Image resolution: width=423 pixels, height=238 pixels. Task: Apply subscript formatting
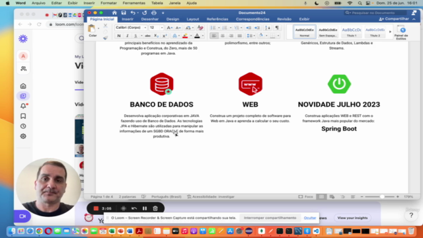point(156,36)
